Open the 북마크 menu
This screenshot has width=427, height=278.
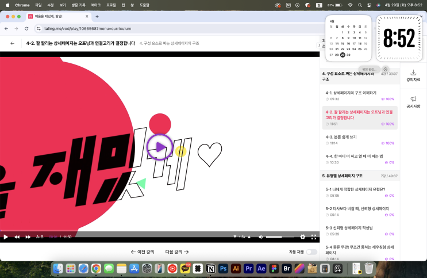click(96, 5)
